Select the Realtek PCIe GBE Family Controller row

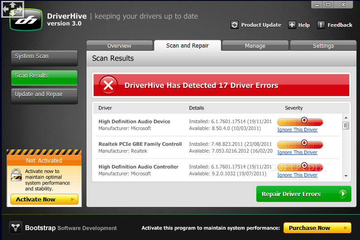pyautogui.click(x=217, y=148)
